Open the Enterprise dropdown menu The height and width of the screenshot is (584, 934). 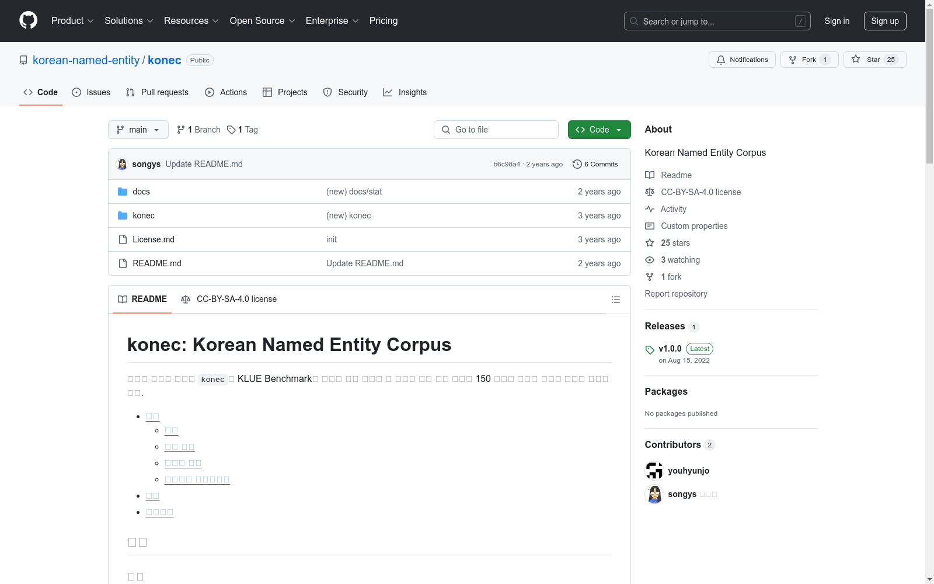pyautogui.click(x=332, y=20)
